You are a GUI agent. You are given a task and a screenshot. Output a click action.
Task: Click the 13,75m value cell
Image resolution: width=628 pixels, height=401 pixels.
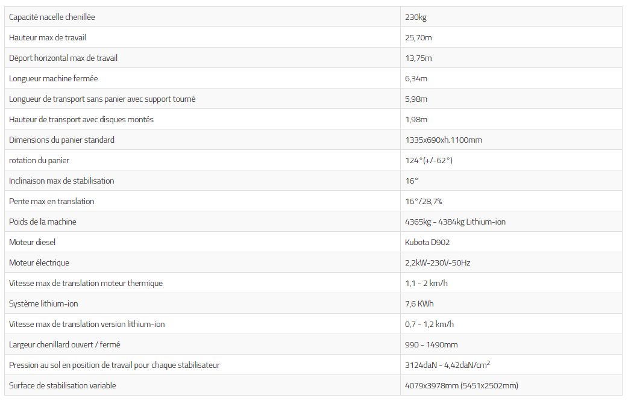418,58
